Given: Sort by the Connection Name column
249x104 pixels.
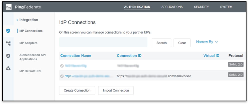Looking at the screenshot, I should [x=76, y=55].
